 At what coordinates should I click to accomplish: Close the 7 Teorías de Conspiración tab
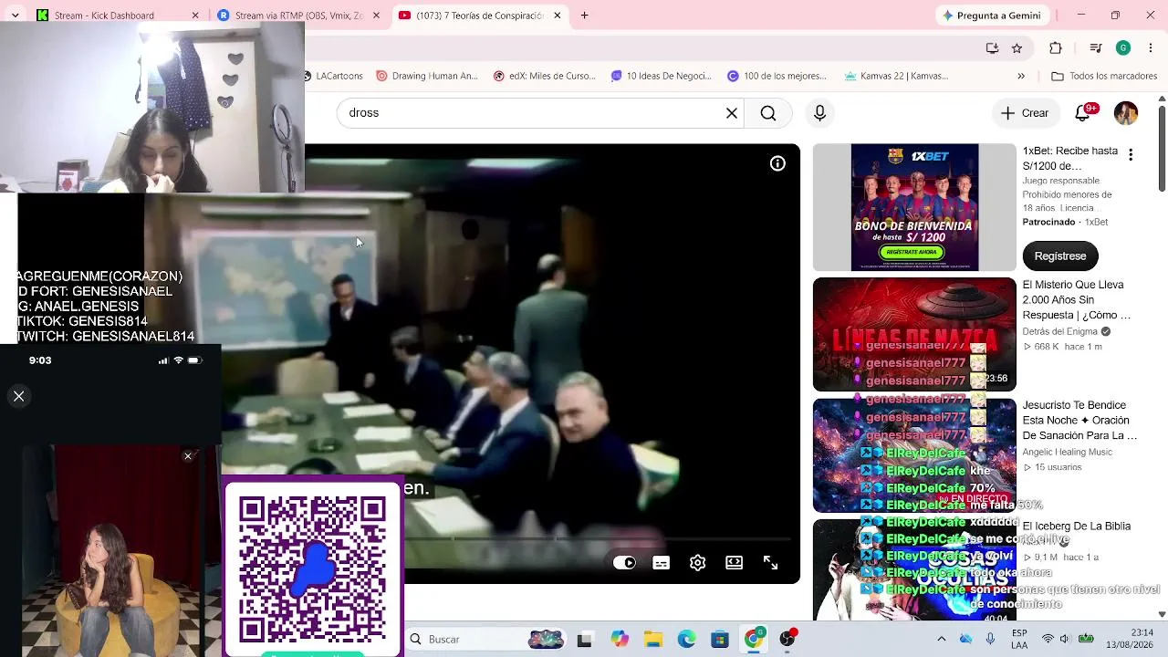pyautogui.click(x=557, y=16)
